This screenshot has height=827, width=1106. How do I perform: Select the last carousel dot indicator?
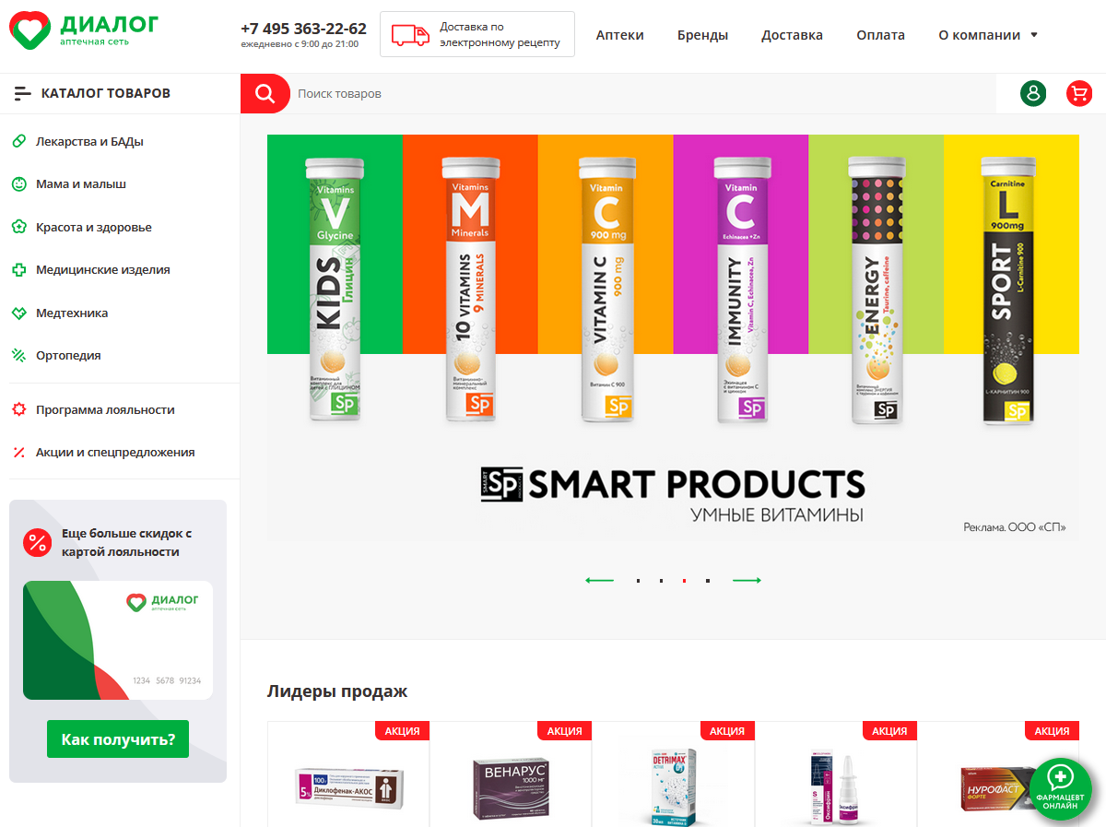point(708,581)
